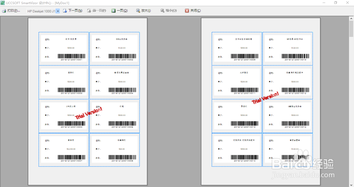The width and height of the screenshot is (354, 187).
Task: Minimize the SmartVizor window
Action: pos(324,3)
